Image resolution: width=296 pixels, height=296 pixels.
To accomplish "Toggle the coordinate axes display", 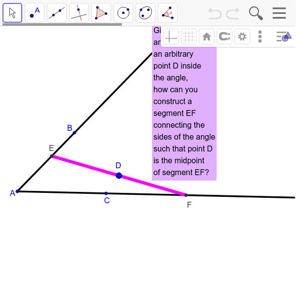I will [171, 37].
